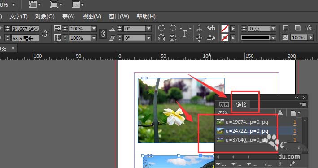The height and width of the screenshot is (168, 318).
Task: Click the stepper beside the 63.5 毫米 height field
Action: [x=8, y=38]
